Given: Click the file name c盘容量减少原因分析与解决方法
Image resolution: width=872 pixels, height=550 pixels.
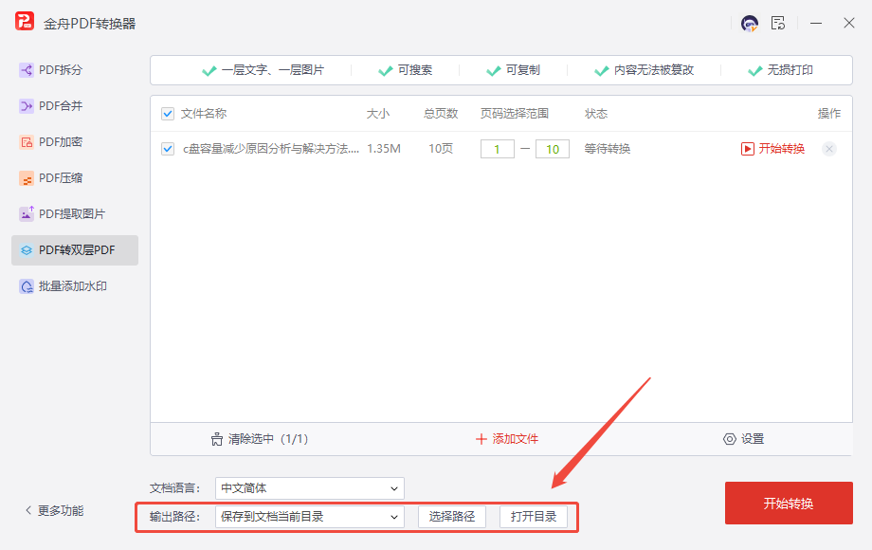Looking at the screenshot, I should pos(271,149).
